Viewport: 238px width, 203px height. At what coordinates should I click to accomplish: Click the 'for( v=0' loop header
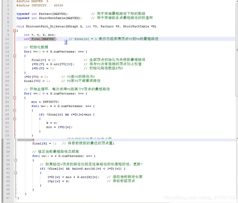pyautogui.click(x=56, y=52)
